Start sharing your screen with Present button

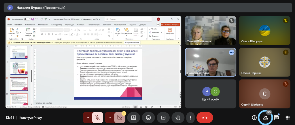click(134, 118)
